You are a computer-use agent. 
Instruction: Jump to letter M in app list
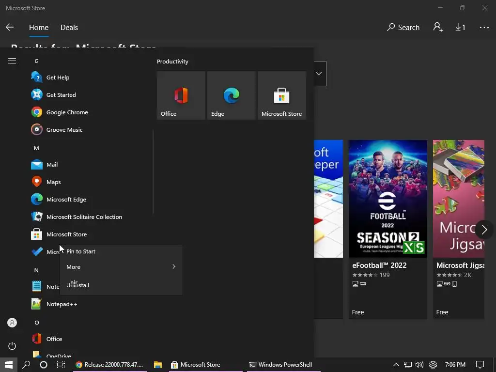(36, 148)
